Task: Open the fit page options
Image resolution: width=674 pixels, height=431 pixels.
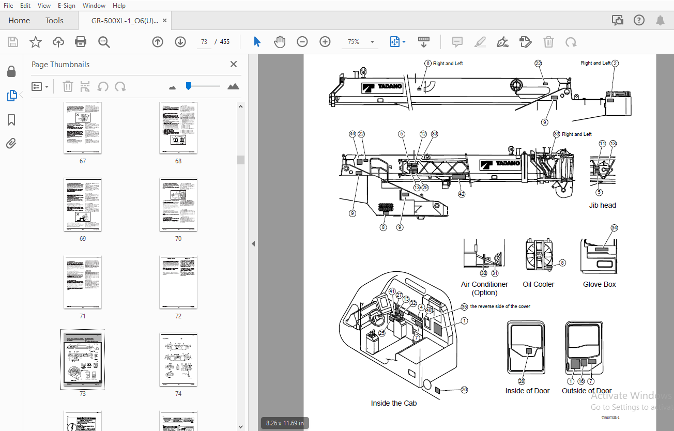Action: 397,42
